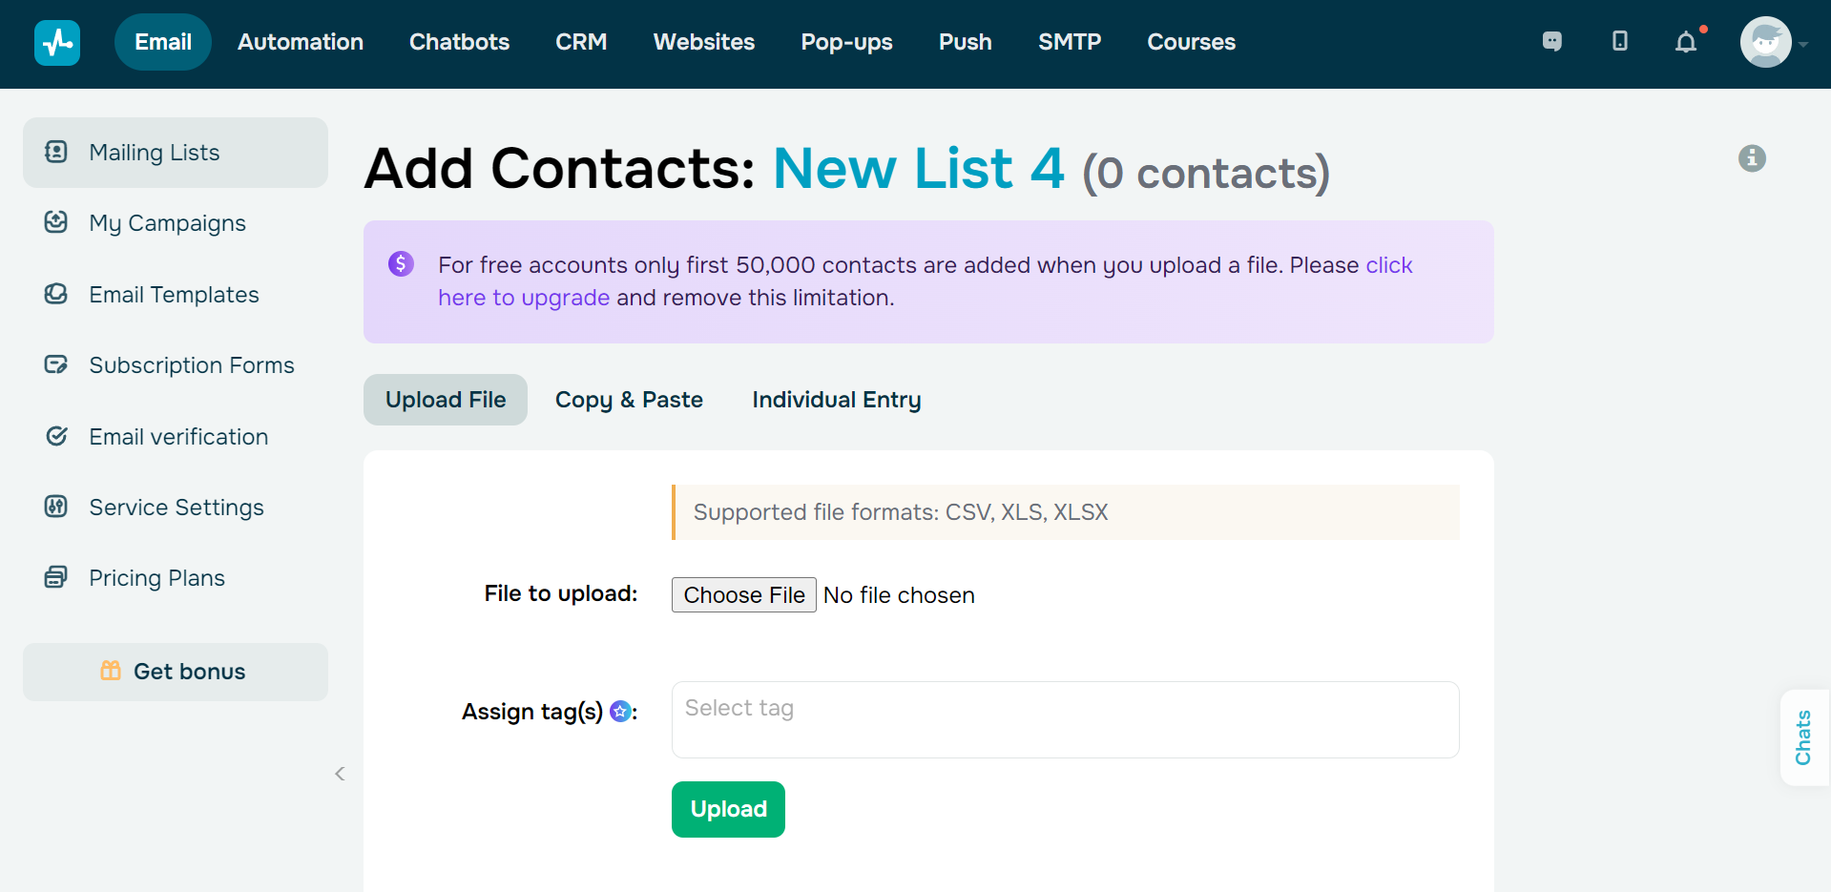Expand the account menu arrow beside avatar
The height and width of the screenshot is (892, 1831).
[1803, 44]
